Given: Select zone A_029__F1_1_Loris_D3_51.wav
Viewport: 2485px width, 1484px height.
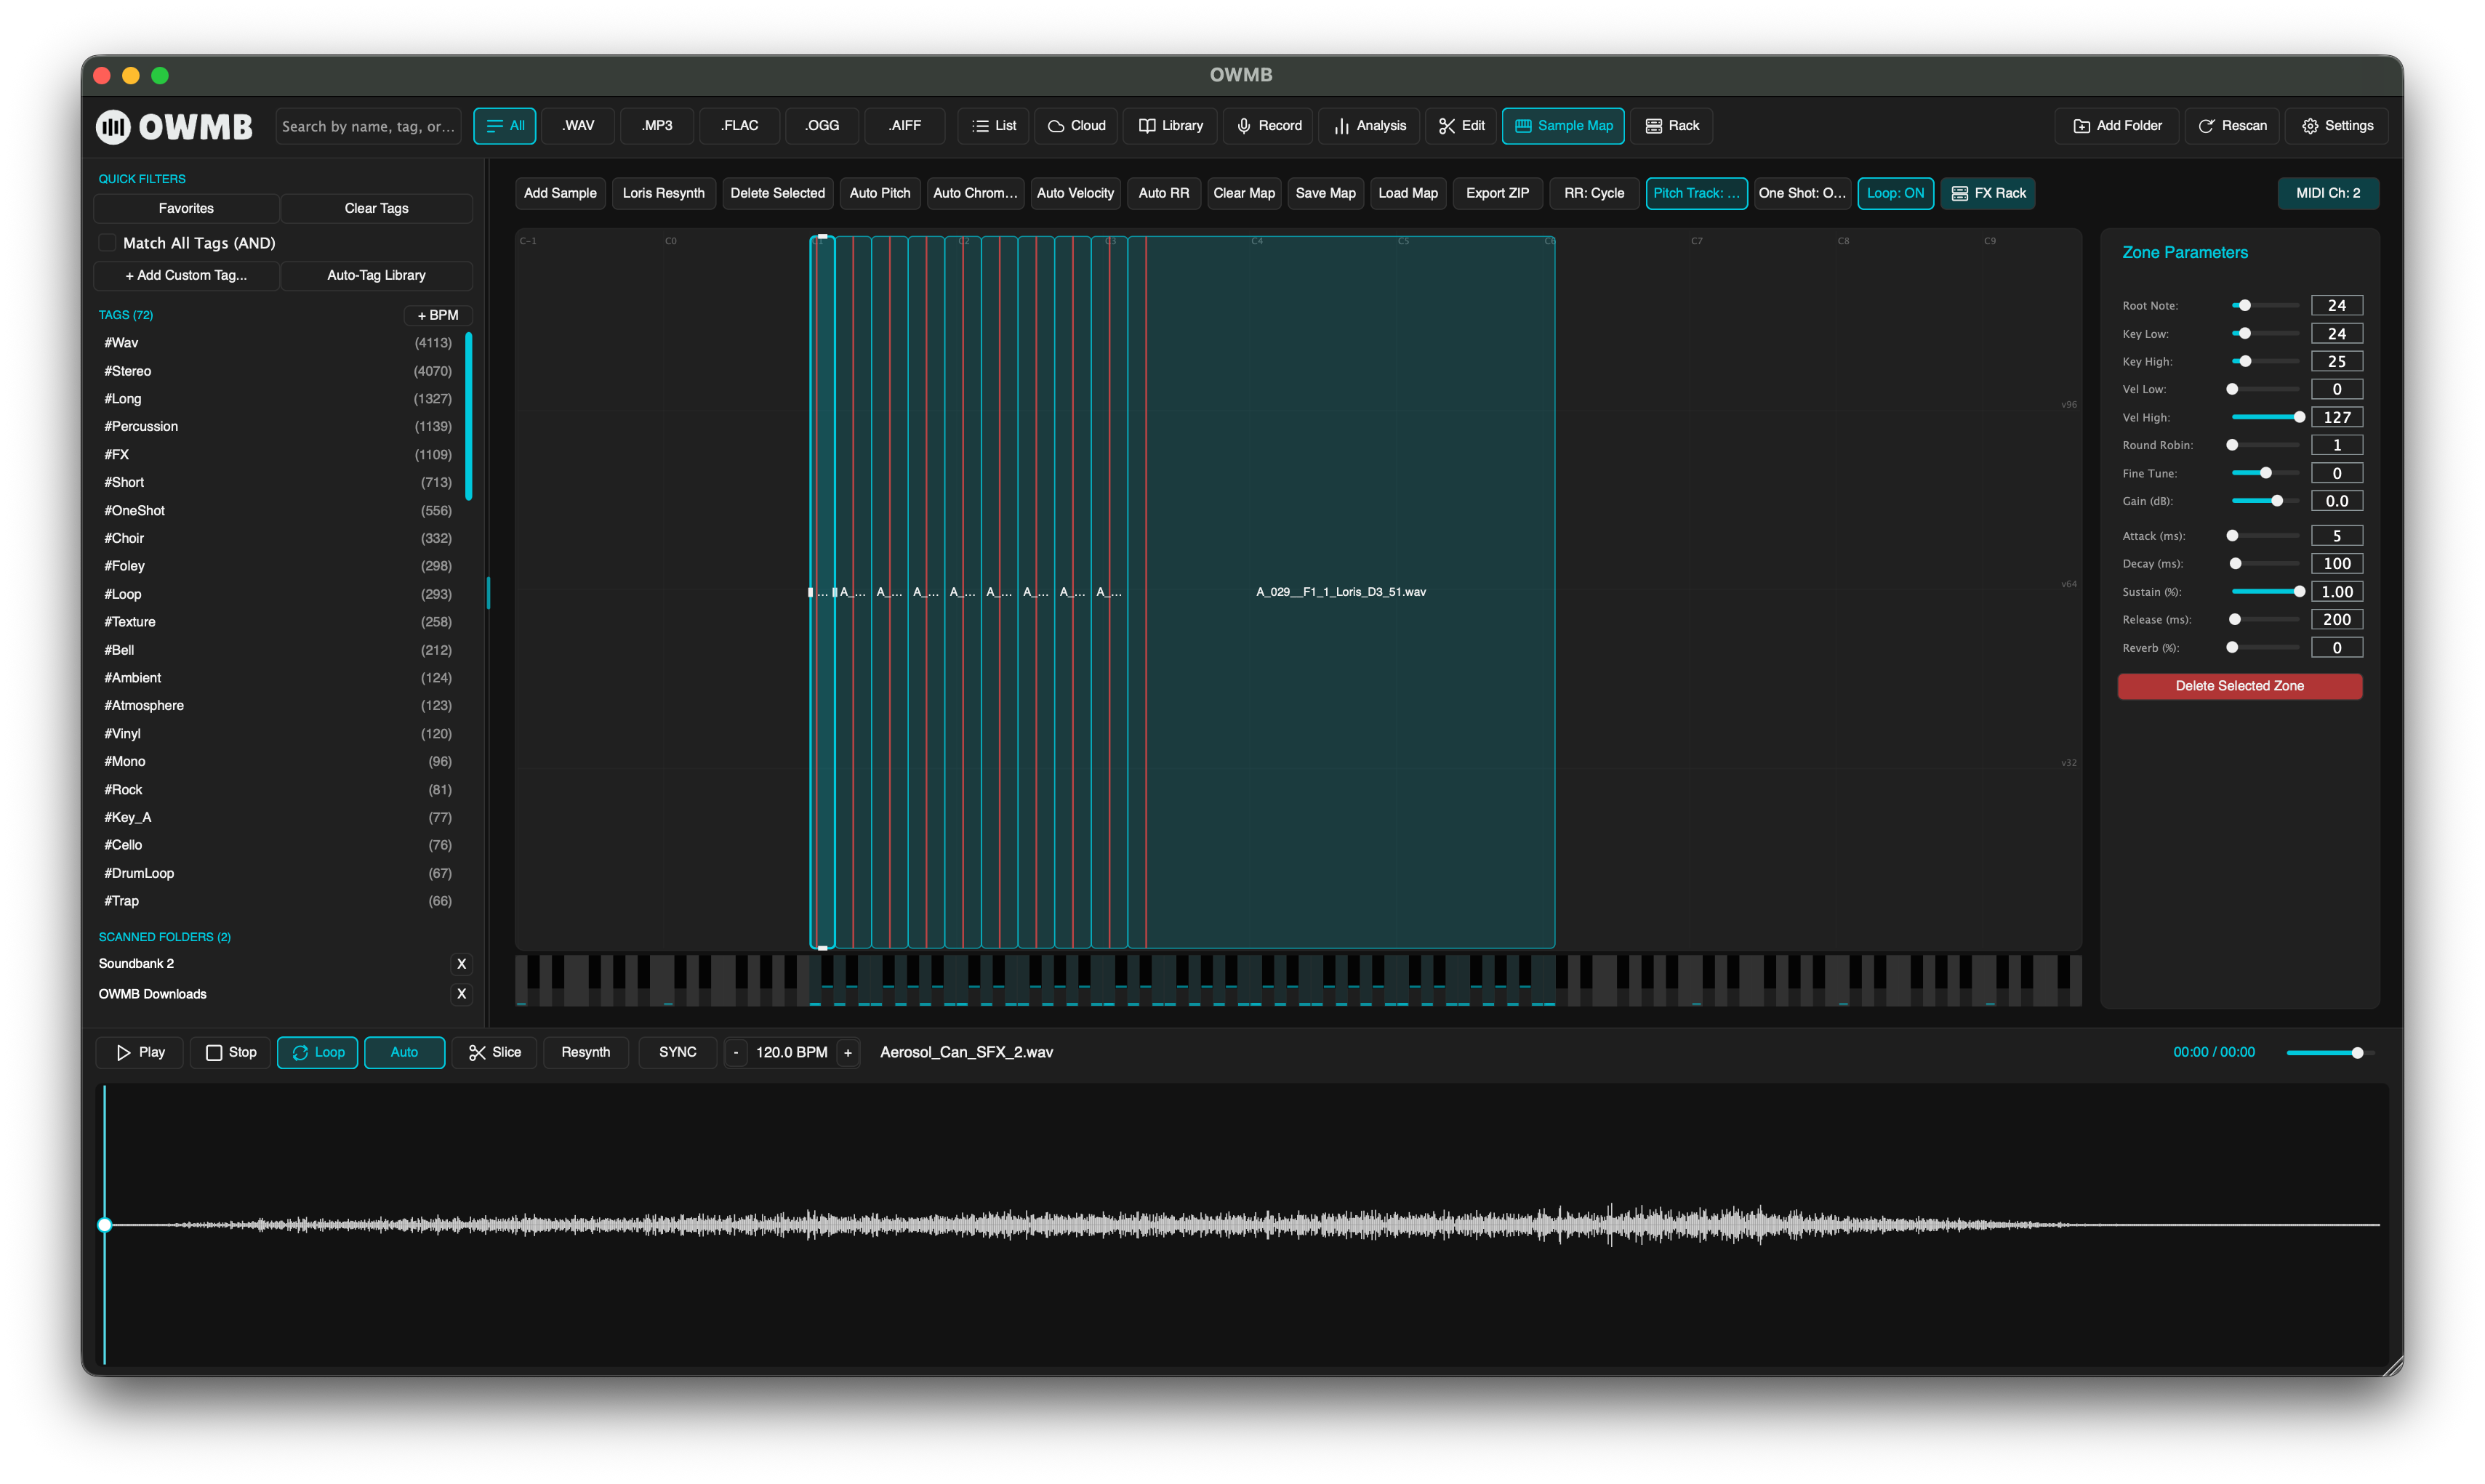Looking at the screenshot, I should (x=1341, y=592).
